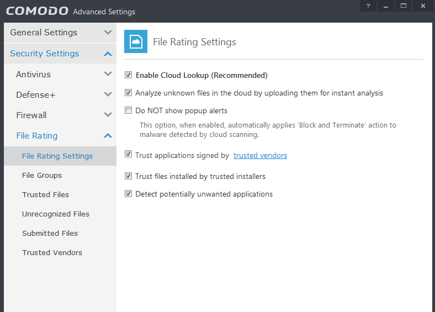The width and height of the screenshot is (435, 312).
Task: Uncheck Enable Cloud Lookup checkbox
Action: [129, 75]
